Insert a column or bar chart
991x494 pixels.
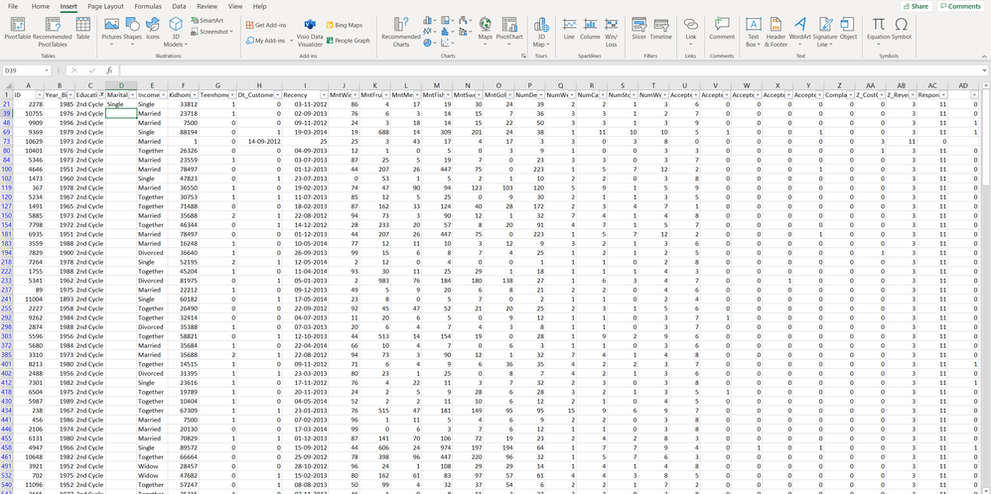click(x=429, y=21)
